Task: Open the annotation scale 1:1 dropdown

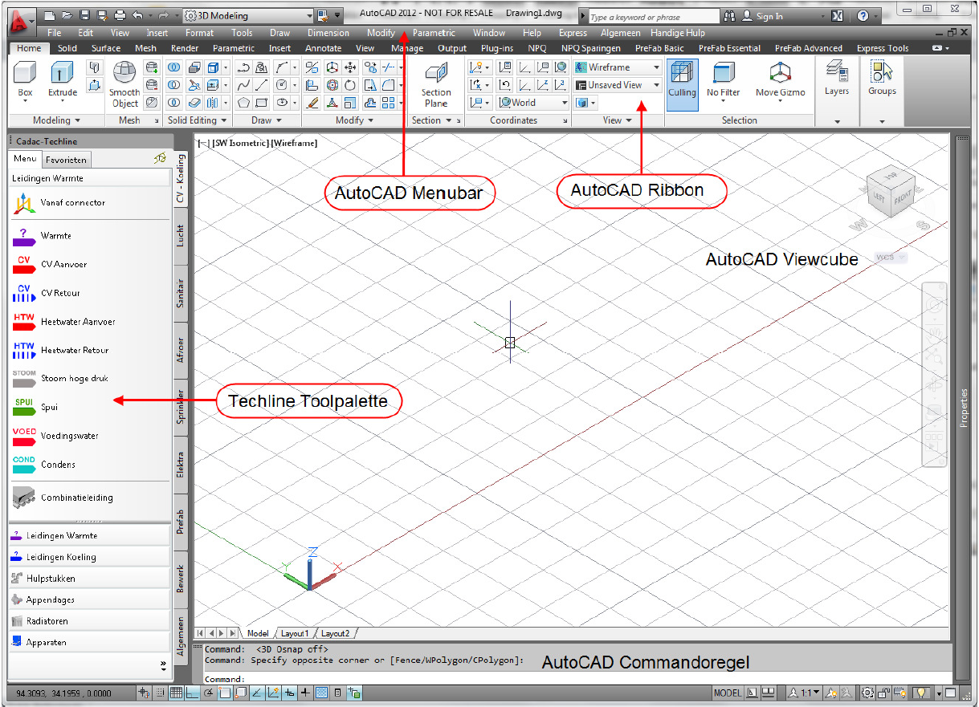Action: tap(803, 693)
